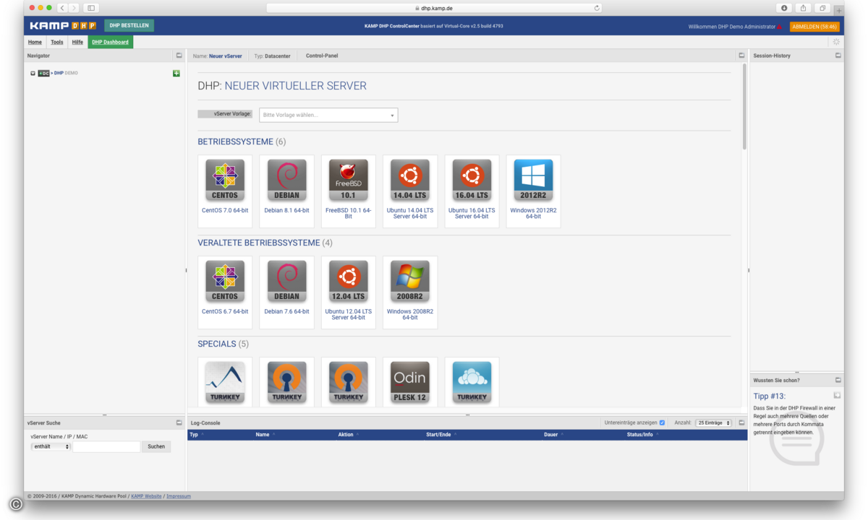This screenshot has height=520, width=868.
Task: Collapse the Wussten Sie schon panel
Action: pos(838,380)
